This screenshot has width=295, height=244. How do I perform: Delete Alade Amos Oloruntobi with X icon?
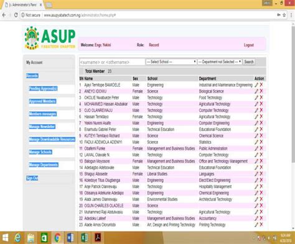click(261, 224)
